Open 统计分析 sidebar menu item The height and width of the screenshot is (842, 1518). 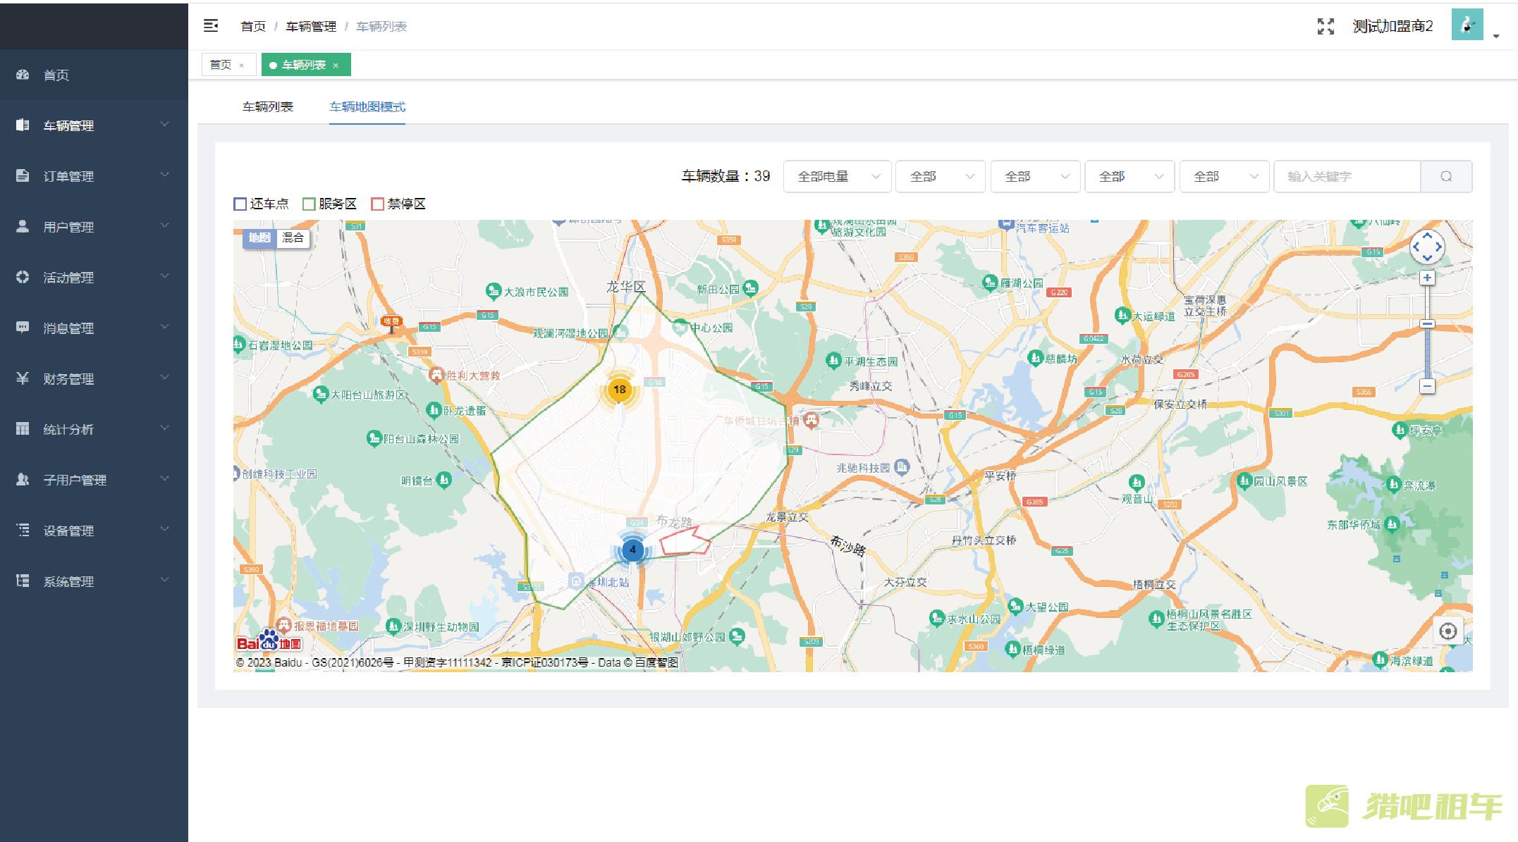(94, 428)
